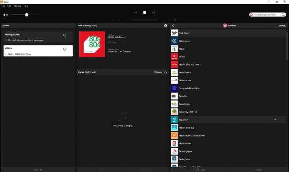289x172 pixels.
Task: Open the File menu
Action: pos(3,6)
